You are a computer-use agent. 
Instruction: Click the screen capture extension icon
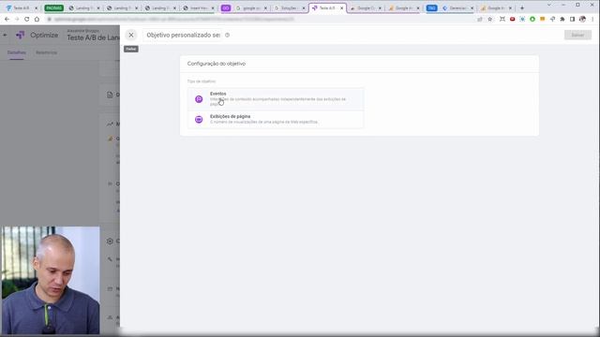click(x=502, y=19)
